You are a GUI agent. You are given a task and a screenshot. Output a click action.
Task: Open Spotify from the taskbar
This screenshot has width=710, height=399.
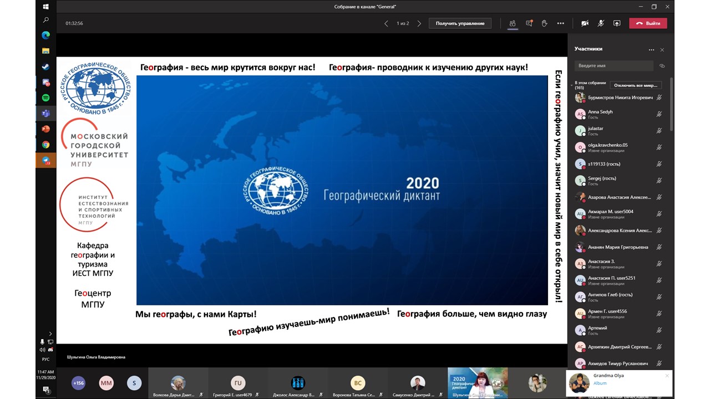point(46,98)
